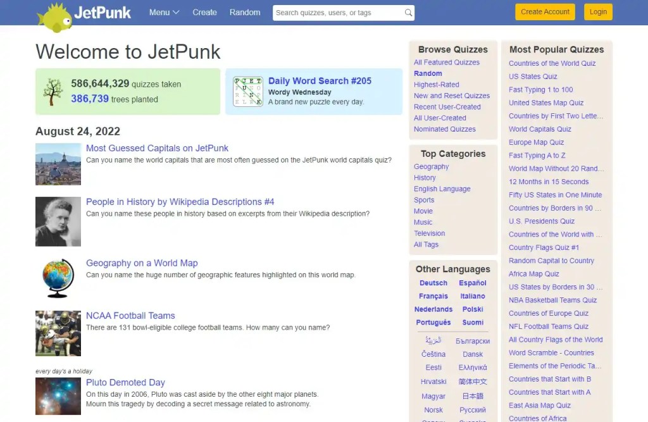
Task: Open U.S. Presidents Quiz
Action: (542, 221)
